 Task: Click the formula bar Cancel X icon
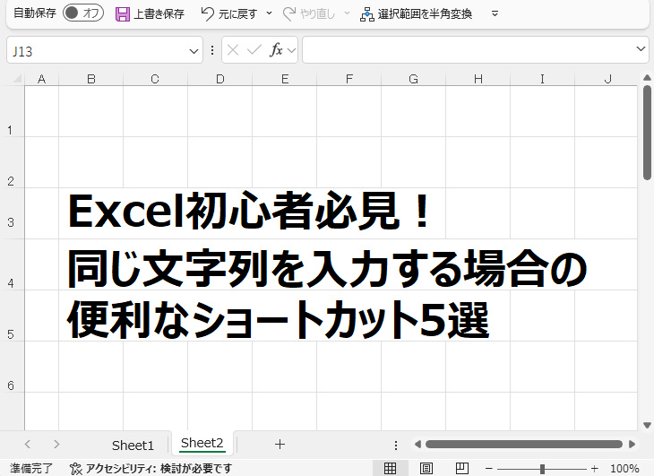[x=233, y=50]
